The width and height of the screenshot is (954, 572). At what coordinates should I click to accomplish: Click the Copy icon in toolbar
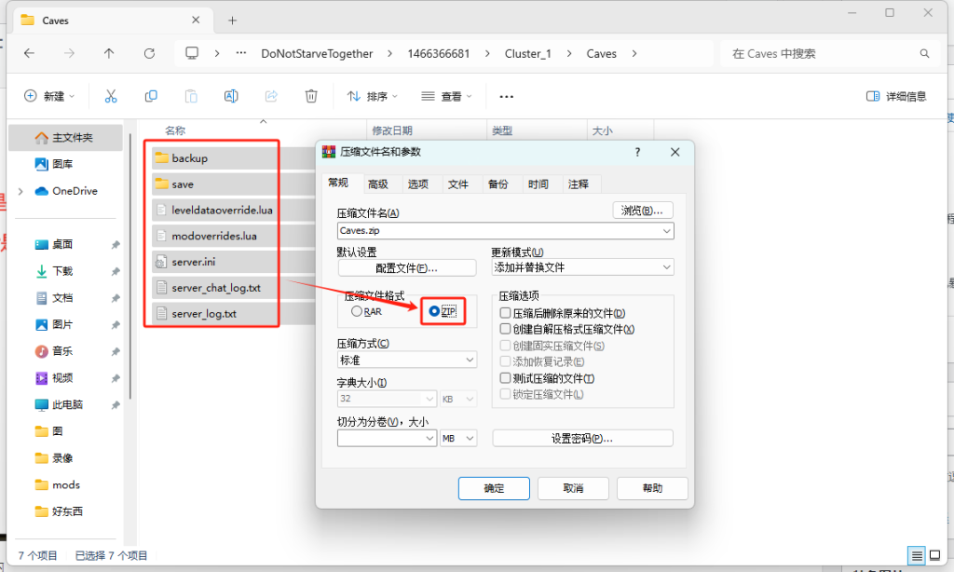pyautogui.click(x=151, y=96)
